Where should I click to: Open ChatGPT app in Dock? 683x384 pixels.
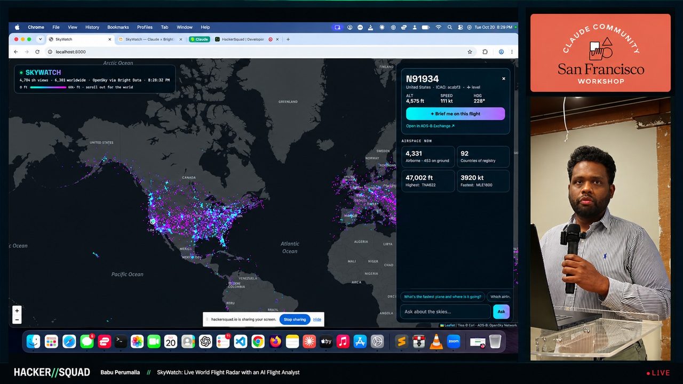point(205,341)
